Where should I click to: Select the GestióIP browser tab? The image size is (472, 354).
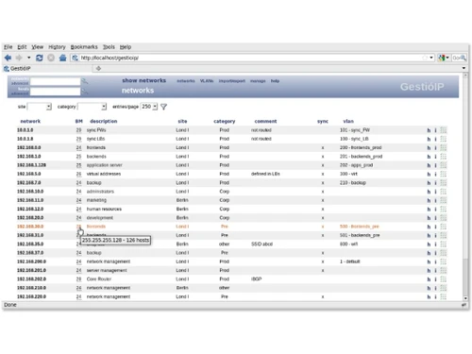(47, 68)
